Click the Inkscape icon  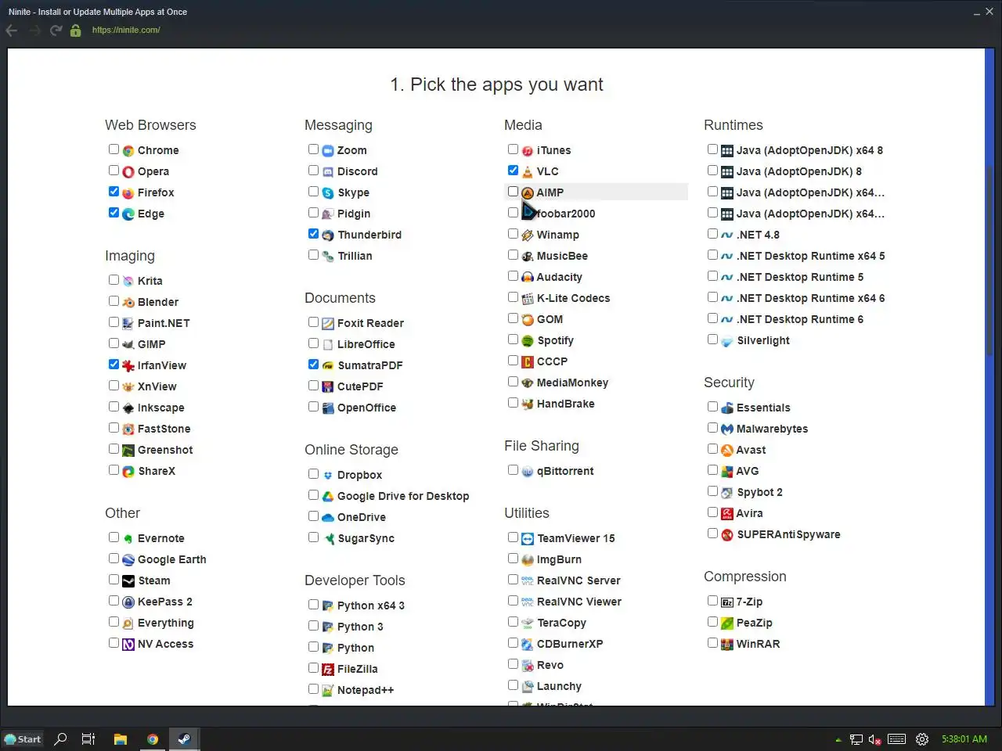tap(128, 408)
